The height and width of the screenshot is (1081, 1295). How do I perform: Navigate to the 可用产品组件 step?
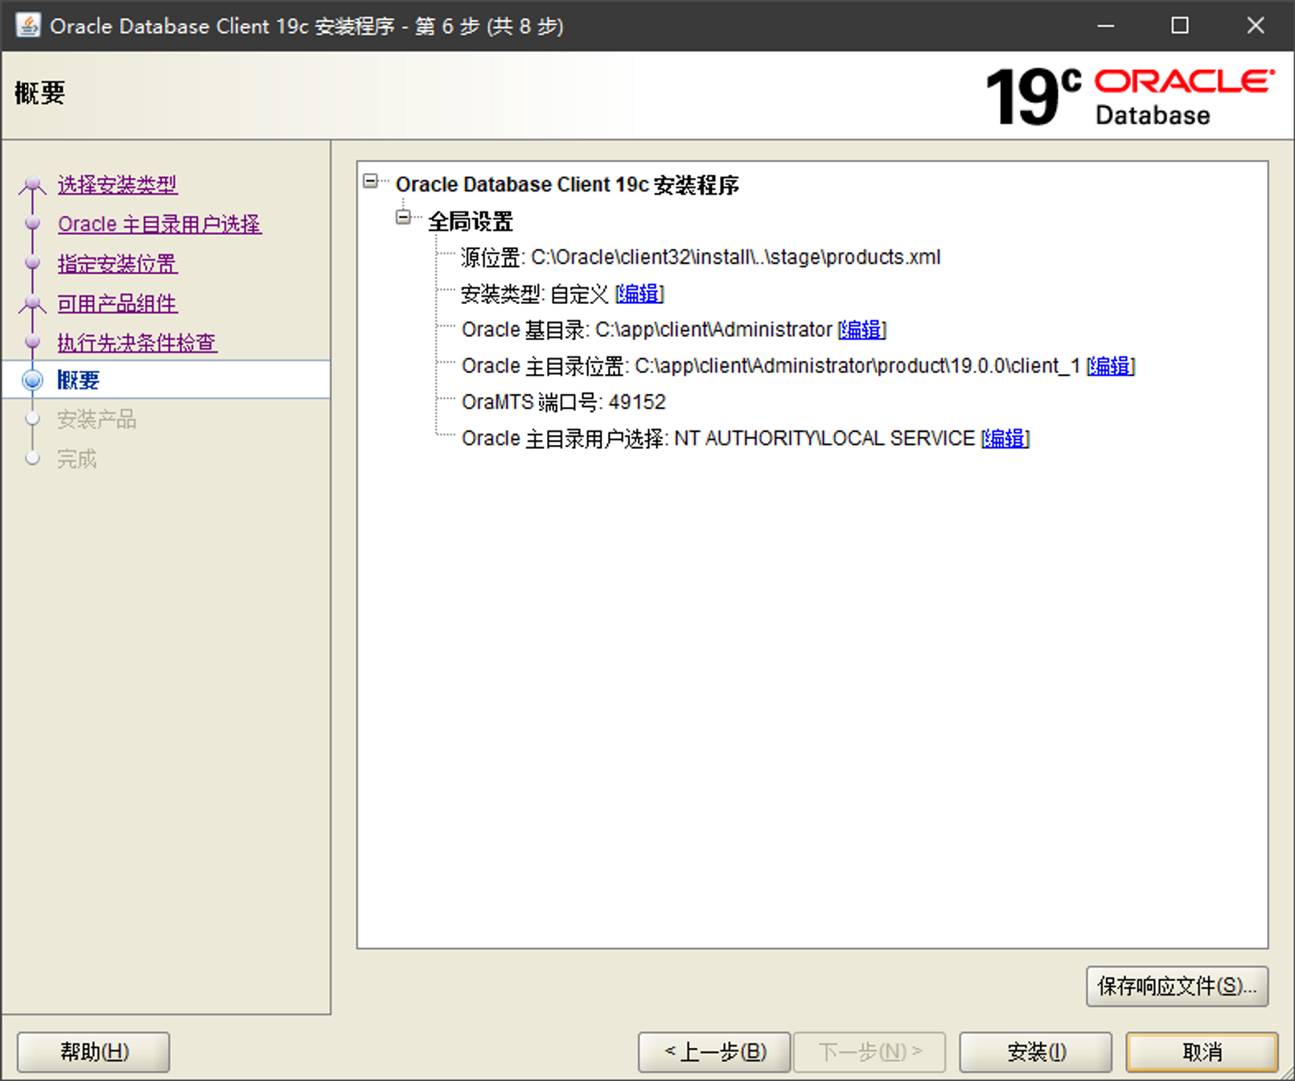[117, 303]
